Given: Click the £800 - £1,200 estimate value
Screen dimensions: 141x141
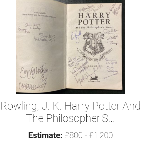Looking at the screenshot, I should (x=89, y=135).
